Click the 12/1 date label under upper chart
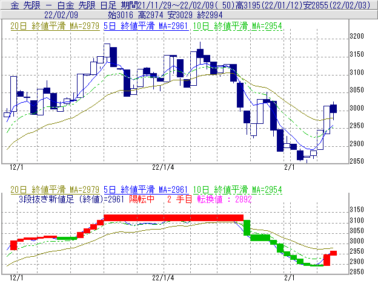This screenshot has height=287, width=378. click(x=16, y=167)
